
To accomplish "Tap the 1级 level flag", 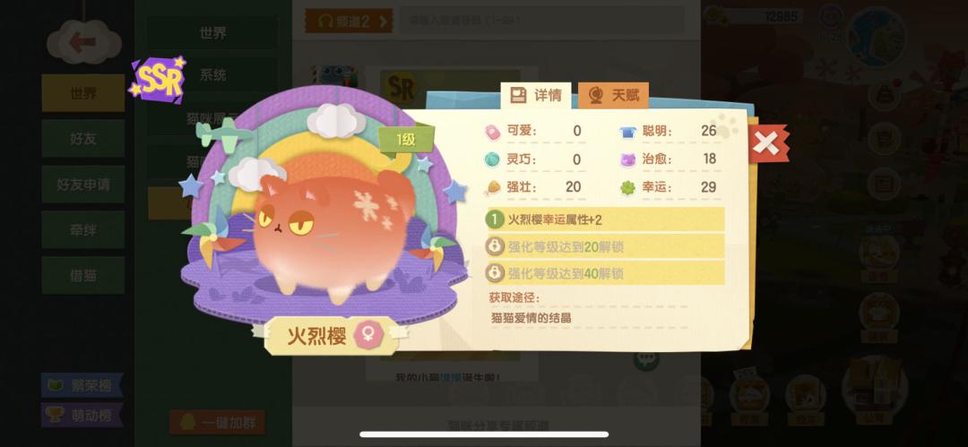I will (406, 140).
